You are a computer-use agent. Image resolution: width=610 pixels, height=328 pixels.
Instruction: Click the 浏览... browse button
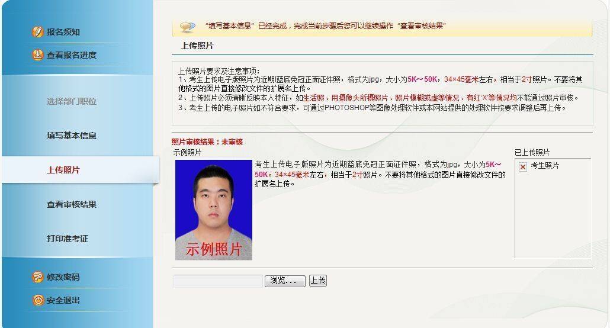click(x=285, y=281)
